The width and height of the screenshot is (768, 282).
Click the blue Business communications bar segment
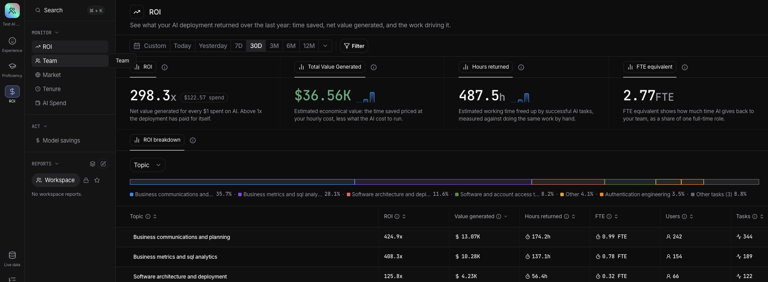[242, 182]
